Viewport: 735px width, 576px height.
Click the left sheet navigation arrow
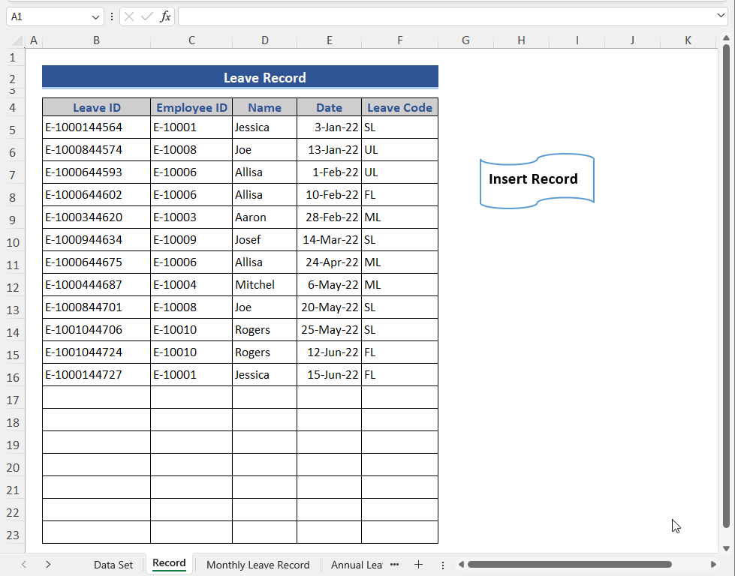coord(23,564)
